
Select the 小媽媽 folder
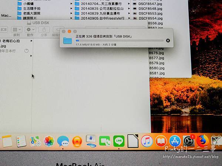28,4
